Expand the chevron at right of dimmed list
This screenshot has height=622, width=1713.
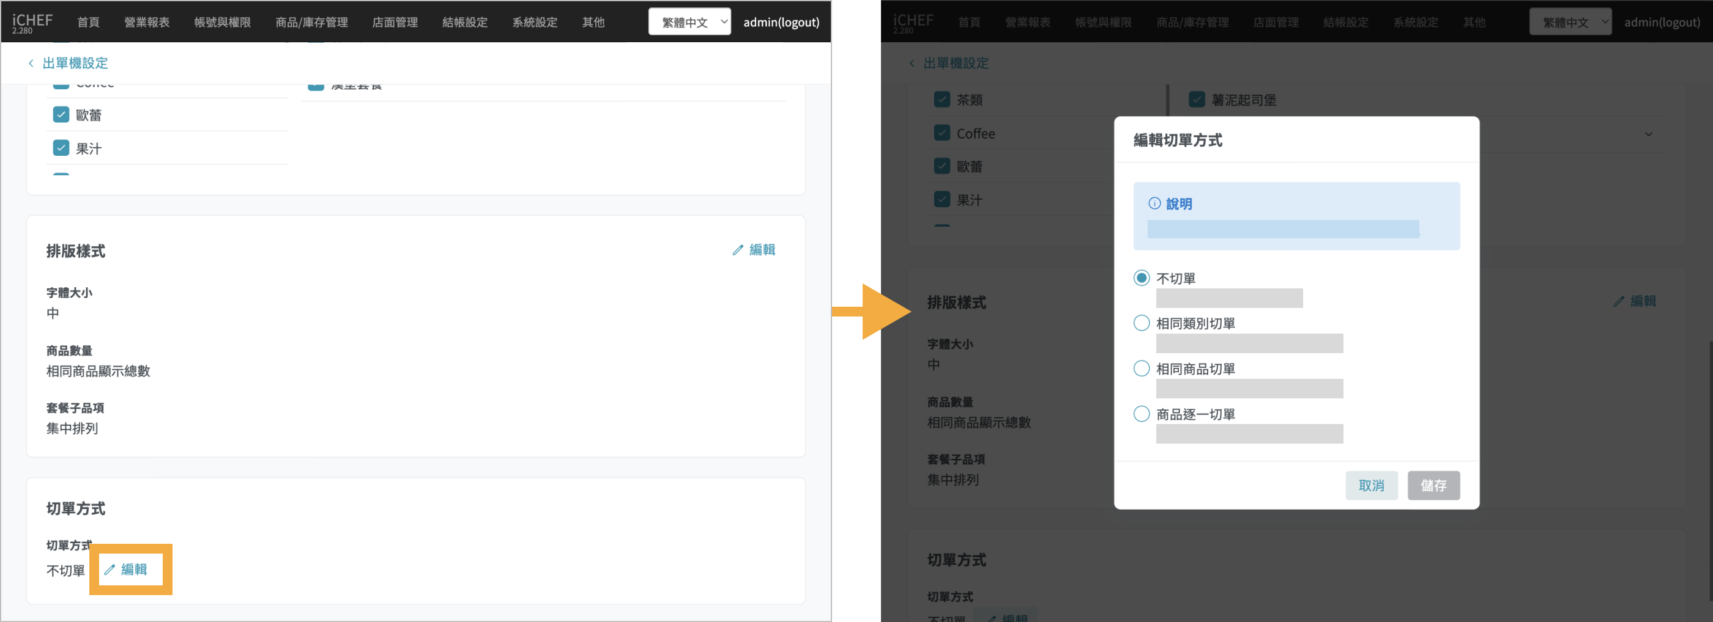1649,134
